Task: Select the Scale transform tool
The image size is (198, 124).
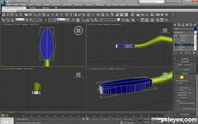Action: [x=54, y=20]
